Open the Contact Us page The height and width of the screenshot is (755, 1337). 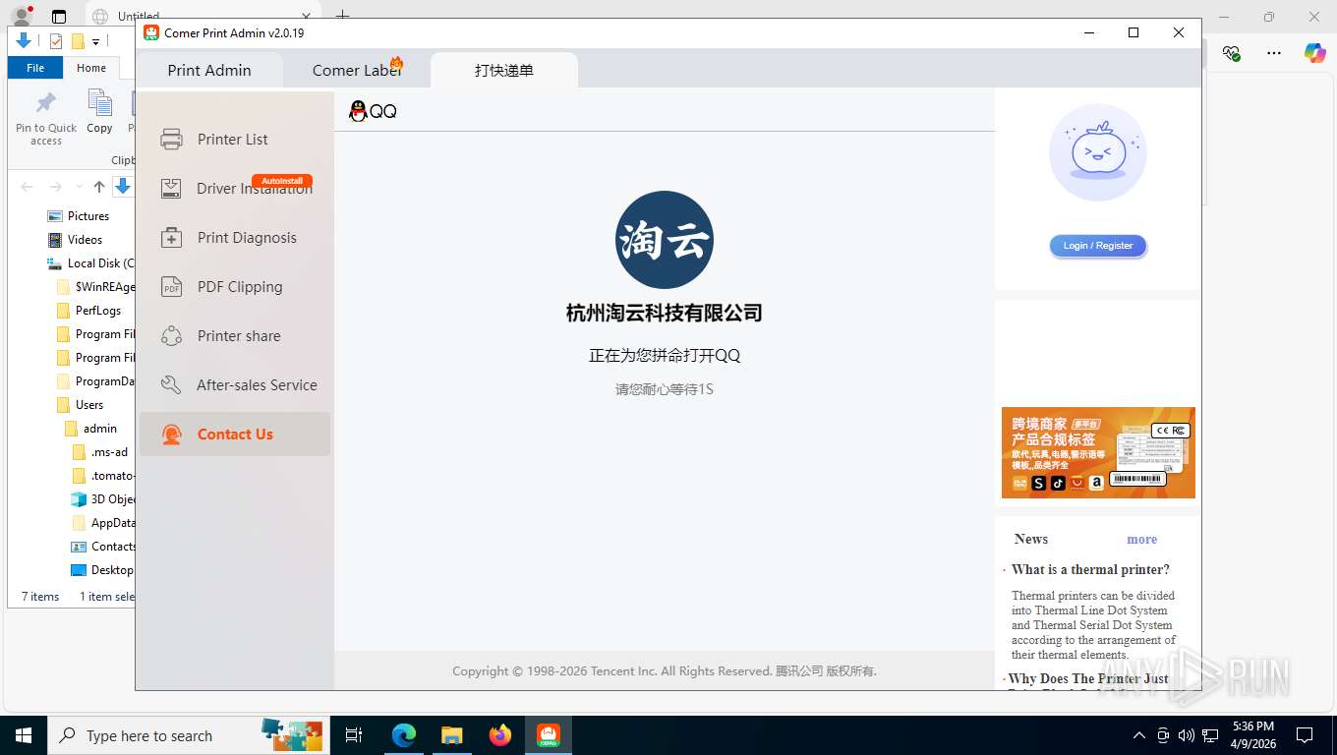pos(234,435)
